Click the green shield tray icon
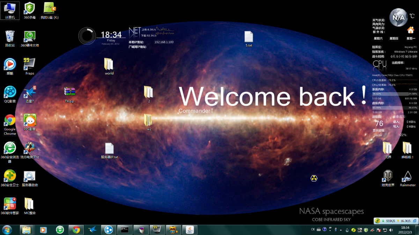Screen dimensions: 419x235 pyautogui.click(x=366, y=230)
